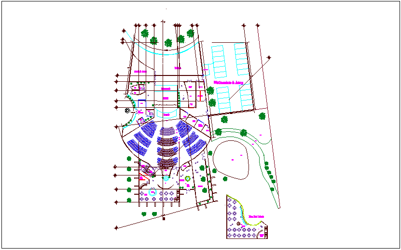Select the lone tree right of the parking lot
Viewport: 401px width, 250px height.
pos(262,116)
